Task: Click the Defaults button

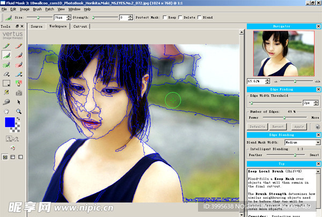Action: click(x=257, y=127)
